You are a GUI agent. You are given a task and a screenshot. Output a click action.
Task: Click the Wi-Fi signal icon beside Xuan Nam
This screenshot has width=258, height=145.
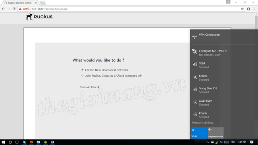point(195,102)
